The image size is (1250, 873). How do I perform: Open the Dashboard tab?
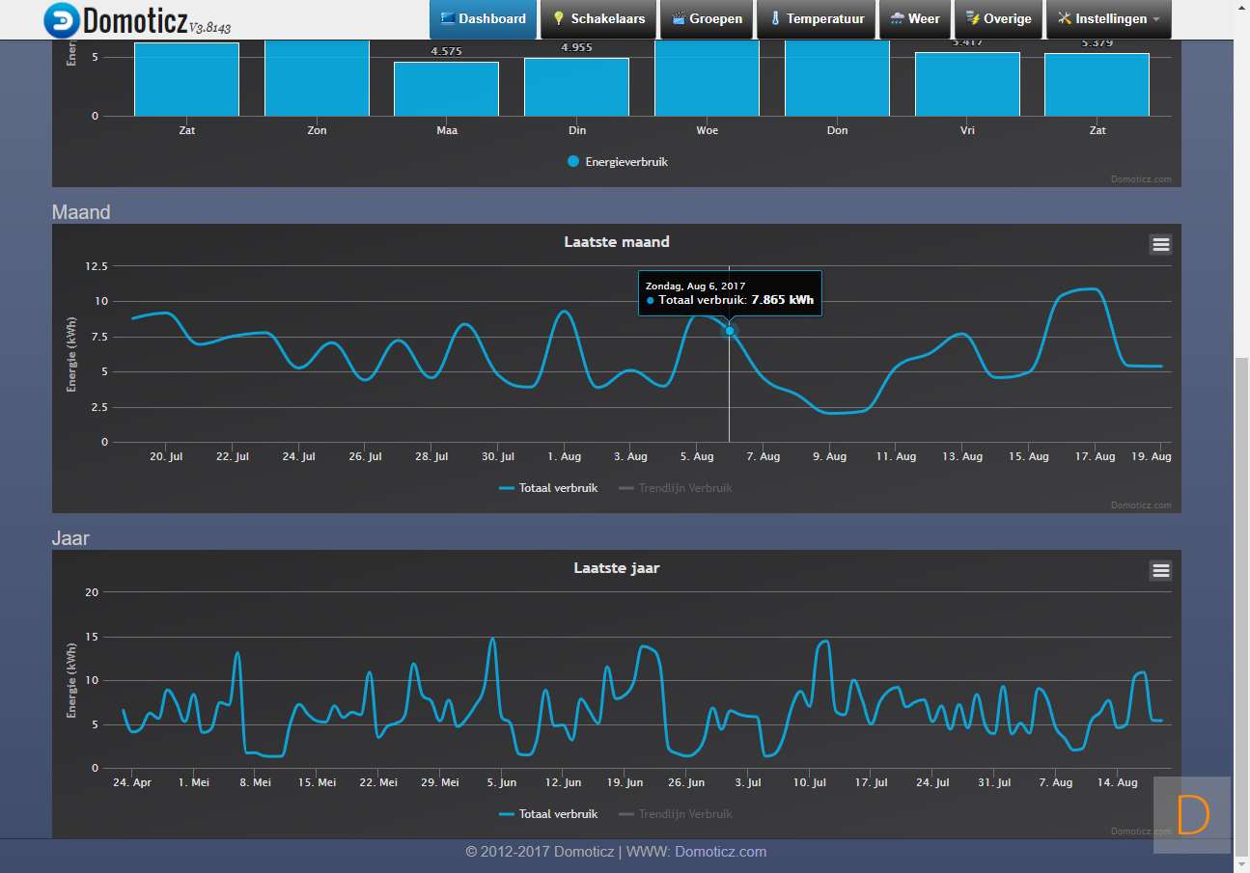click(x=483, y=19)
